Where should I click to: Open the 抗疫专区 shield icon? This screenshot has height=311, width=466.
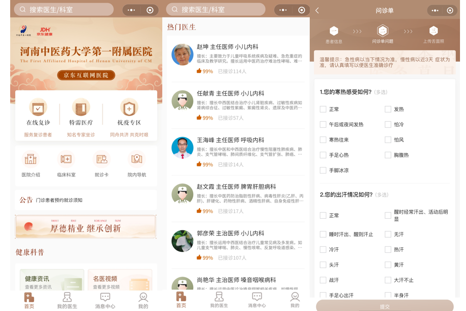click(129, 108)
